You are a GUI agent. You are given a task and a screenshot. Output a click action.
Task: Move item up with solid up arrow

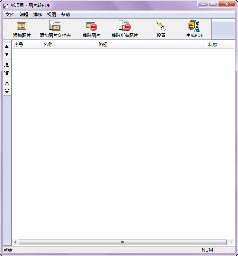coord(7,46)
